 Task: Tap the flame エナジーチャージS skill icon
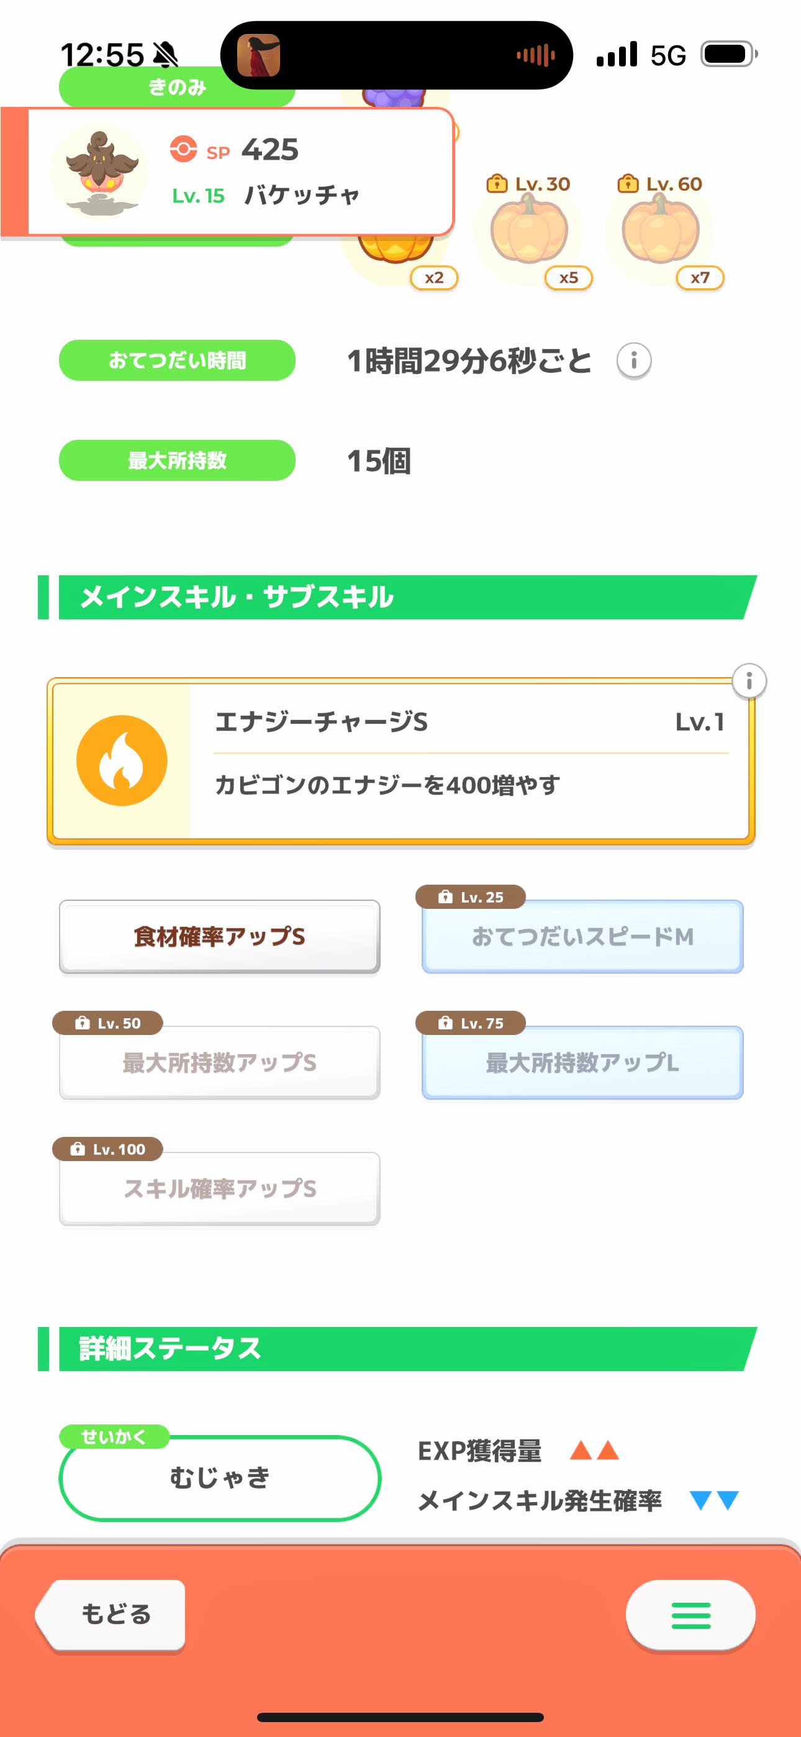122,760
